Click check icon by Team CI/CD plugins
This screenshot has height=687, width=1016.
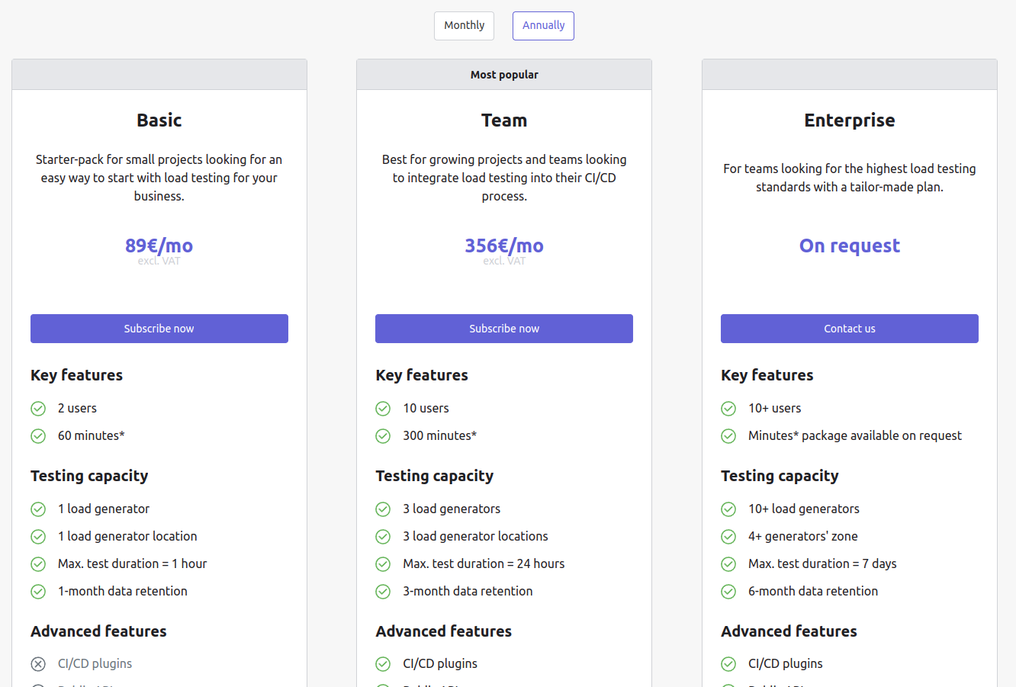(383, 664)
